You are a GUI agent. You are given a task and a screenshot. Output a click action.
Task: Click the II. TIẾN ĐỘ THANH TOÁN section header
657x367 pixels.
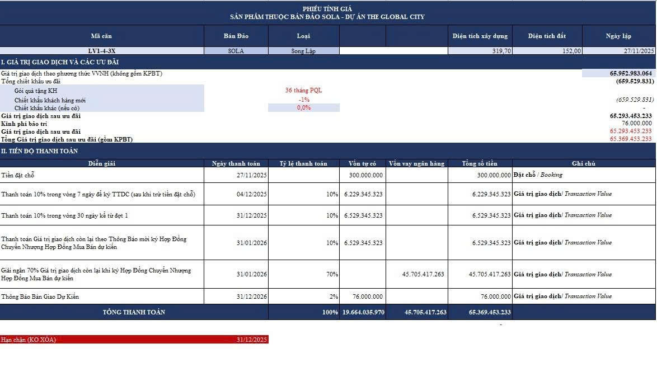pyautogui.click(x=40, y=151)
